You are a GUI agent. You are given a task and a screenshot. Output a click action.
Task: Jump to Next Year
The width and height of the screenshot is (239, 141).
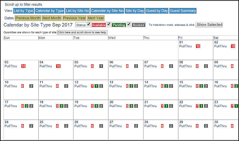pyautogui.click(x=96, y=18)
